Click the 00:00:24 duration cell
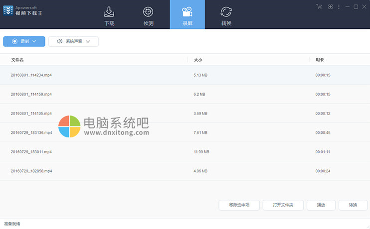Image resolution: width=370 pixels, height=229 pixels. pyautogui.click(x=323, y=171)
